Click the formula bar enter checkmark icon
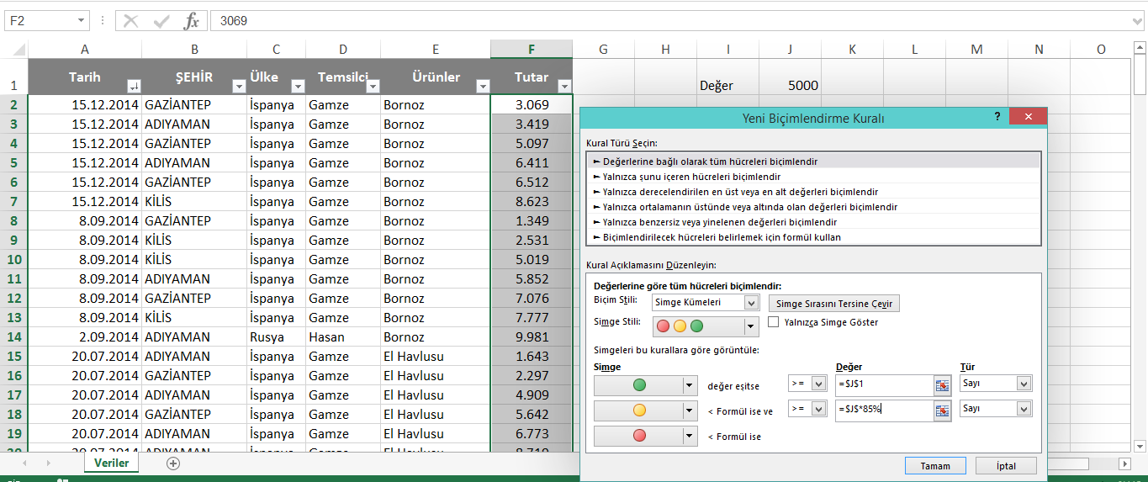 [x=161, y=21]
